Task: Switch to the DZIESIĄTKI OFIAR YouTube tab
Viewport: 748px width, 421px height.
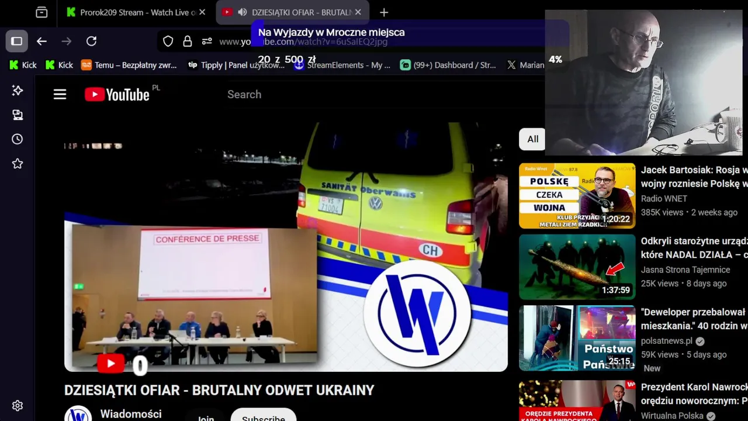Action: [292, 12]
